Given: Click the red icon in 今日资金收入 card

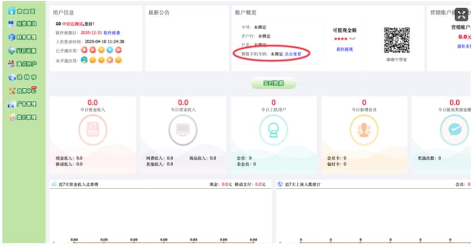Looking at the screenshot, I should click(93, 130).
